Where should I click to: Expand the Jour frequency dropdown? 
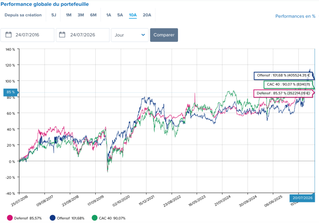130,35
